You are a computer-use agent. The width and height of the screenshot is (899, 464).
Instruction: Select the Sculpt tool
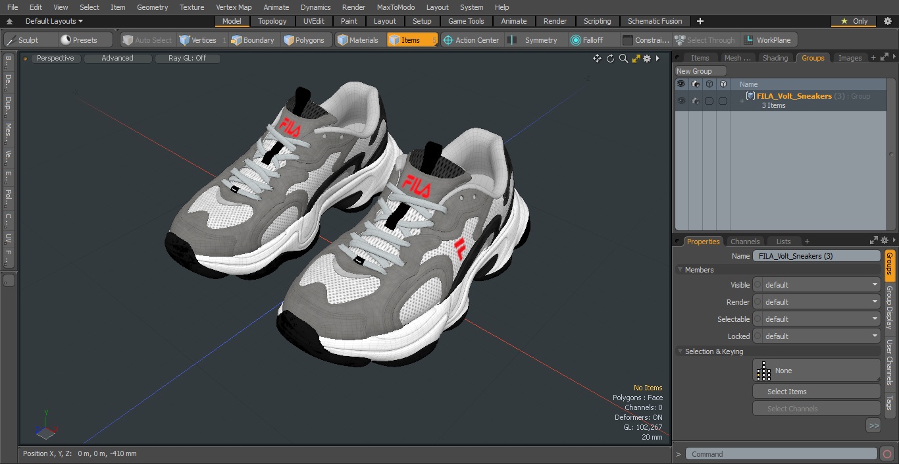click(24, 40)
